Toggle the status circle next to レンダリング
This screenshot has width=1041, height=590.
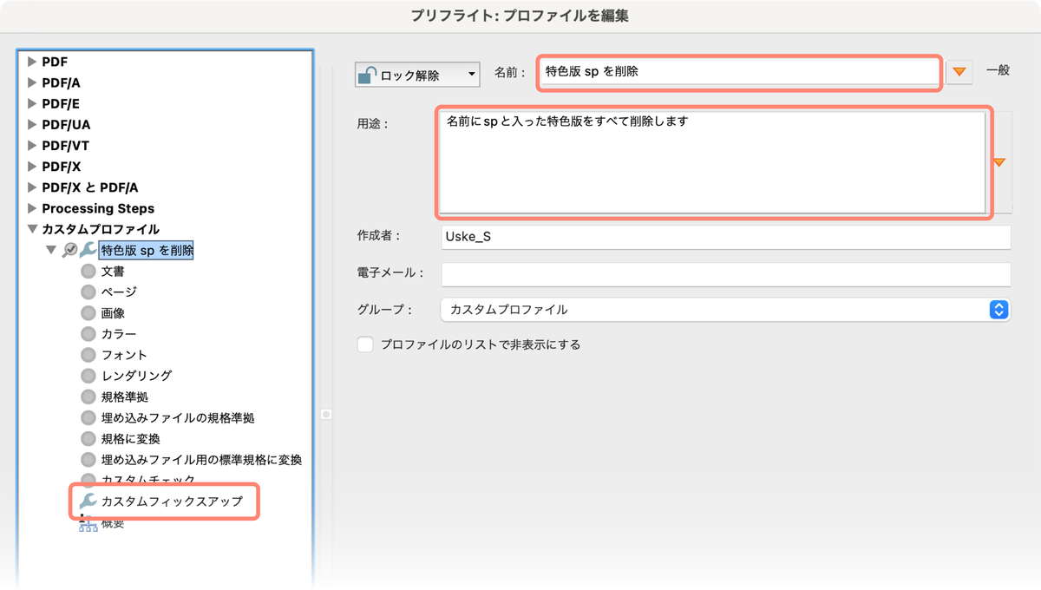[x=88, y=376]
